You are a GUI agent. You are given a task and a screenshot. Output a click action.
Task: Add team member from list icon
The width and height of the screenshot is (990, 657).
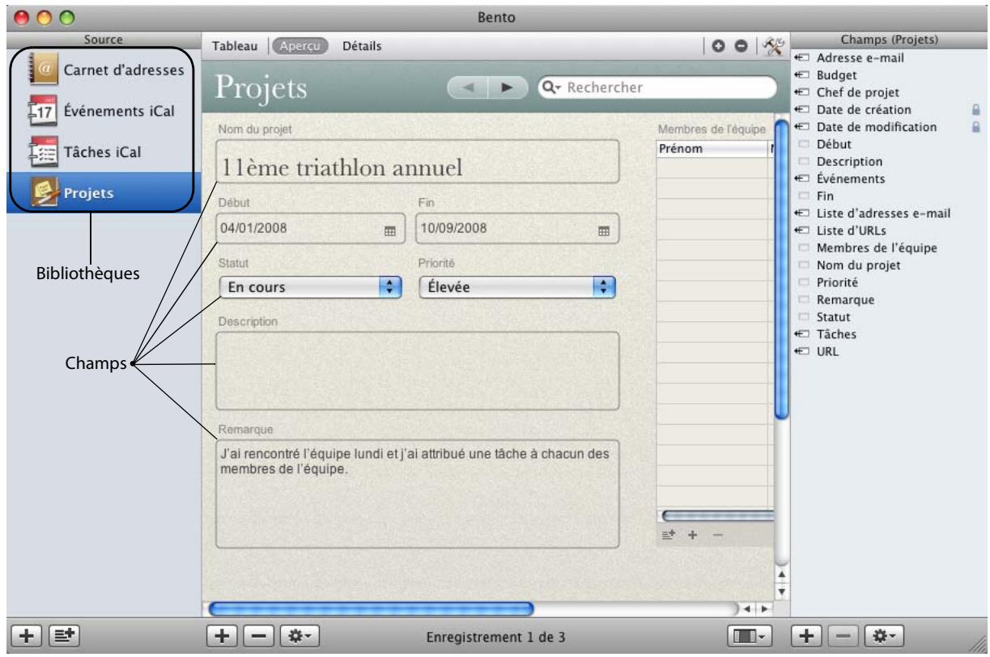tap(669, 536)
